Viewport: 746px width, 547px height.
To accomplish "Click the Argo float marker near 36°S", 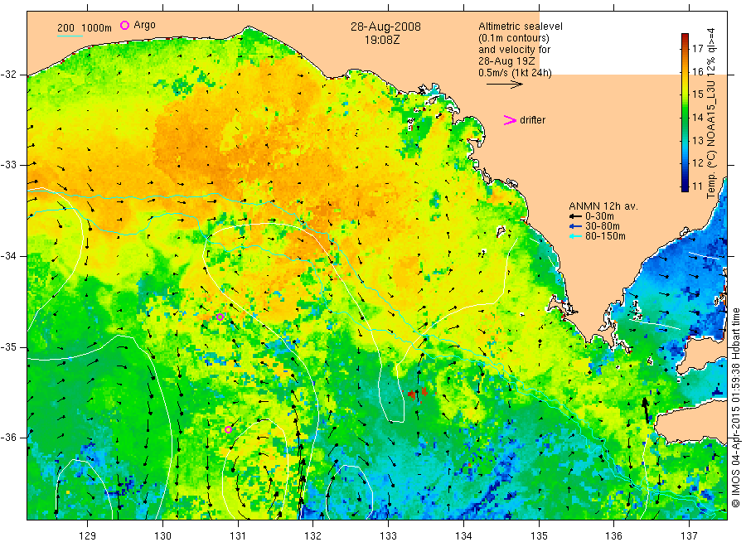I will pyautogui.click(x=229, y=429).
